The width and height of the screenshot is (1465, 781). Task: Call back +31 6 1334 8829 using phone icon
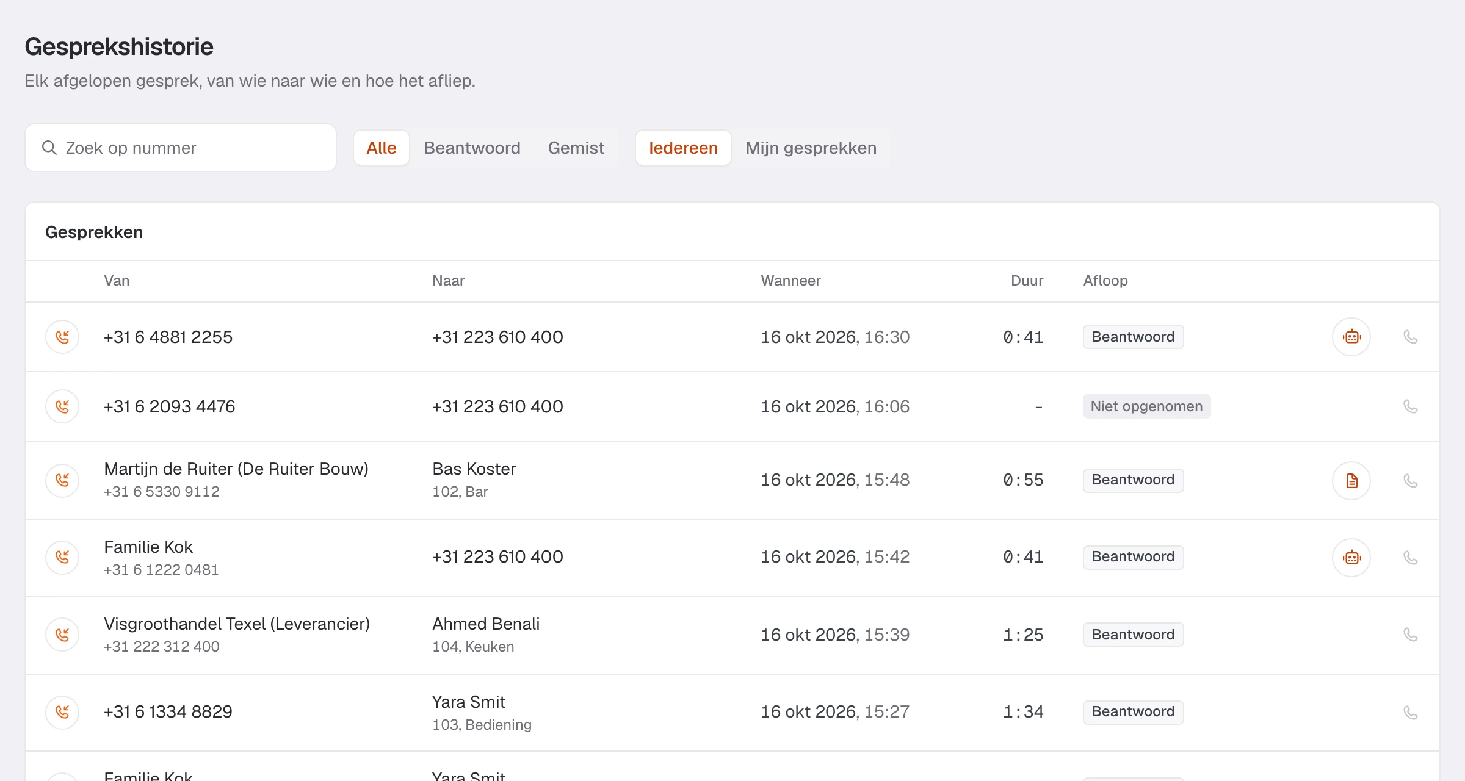point(1410,713)
